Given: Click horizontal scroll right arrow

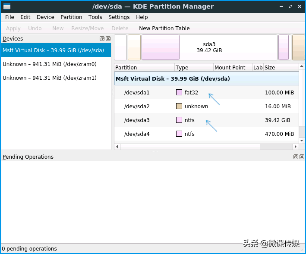Looking at the screenshot, I should tap(296, 147).
